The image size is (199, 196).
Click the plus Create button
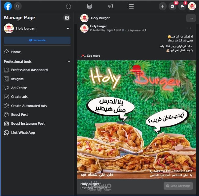tap(163, 6)
